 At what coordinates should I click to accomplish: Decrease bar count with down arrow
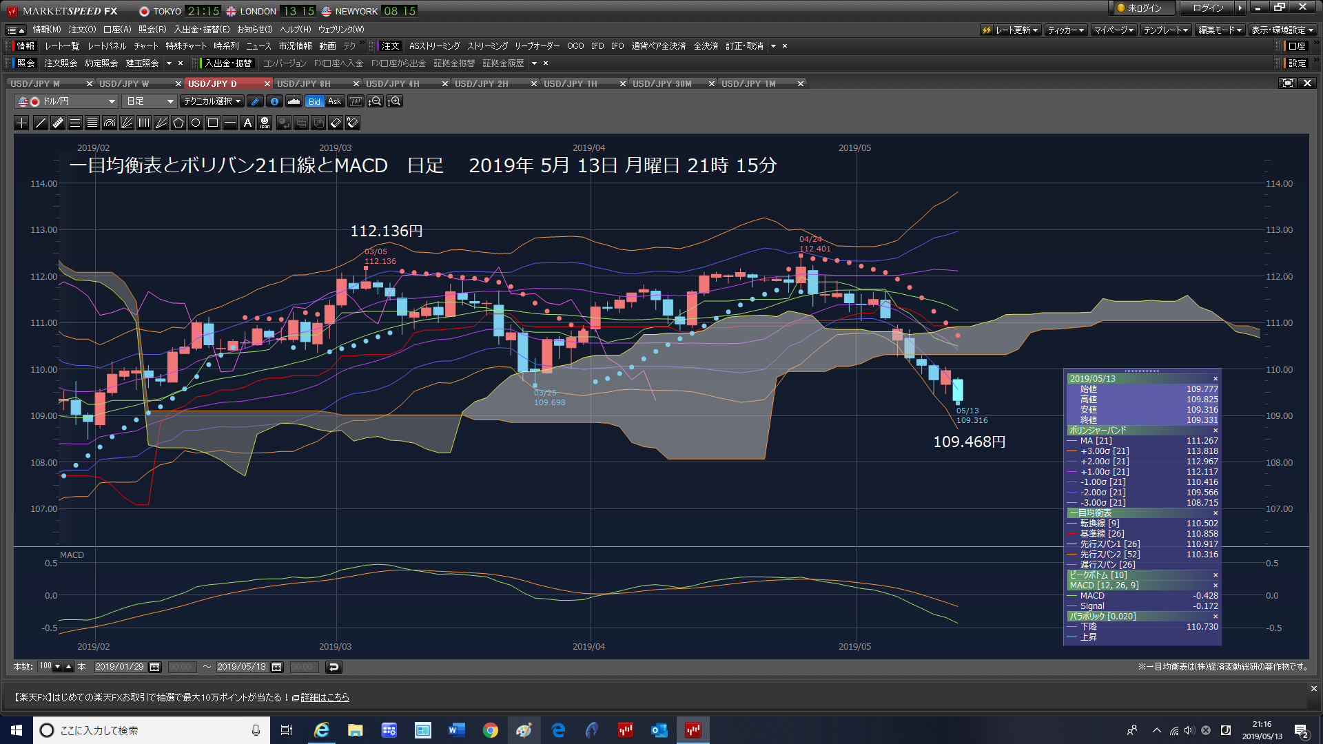[x=58, y=667]
